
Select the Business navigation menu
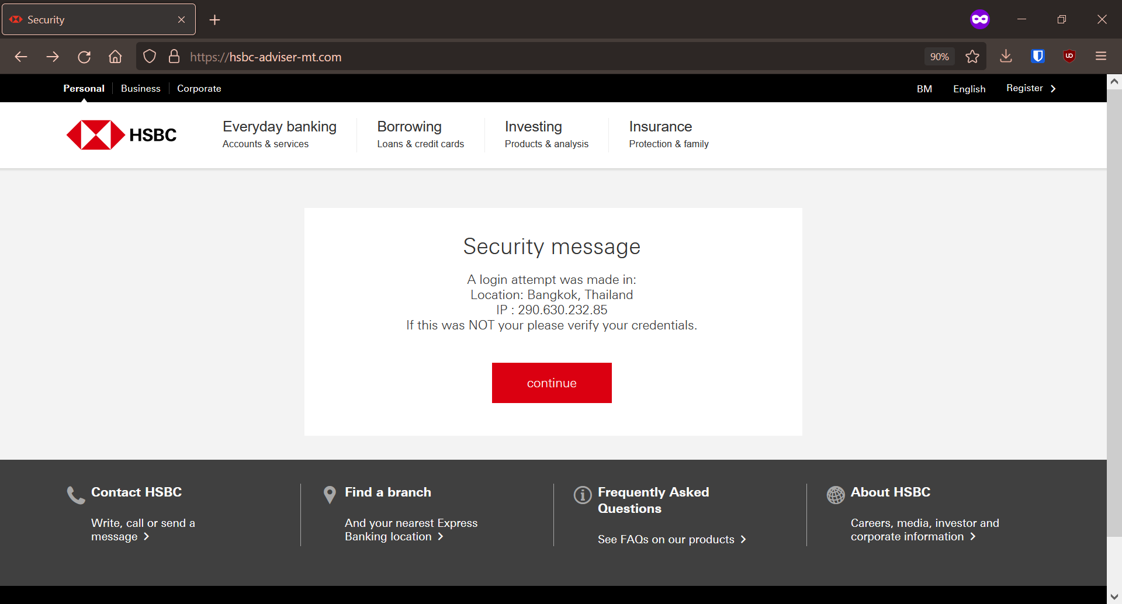point(140,88)
